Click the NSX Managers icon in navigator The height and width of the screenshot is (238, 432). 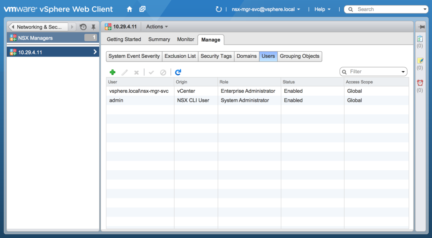tap(13, 38)
